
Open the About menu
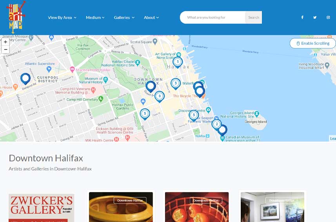(x=151, y=18)
